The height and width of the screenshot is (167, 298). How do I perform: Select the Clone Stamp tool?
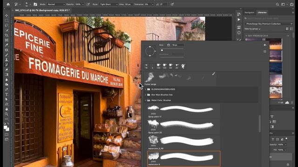click(7, 60)
